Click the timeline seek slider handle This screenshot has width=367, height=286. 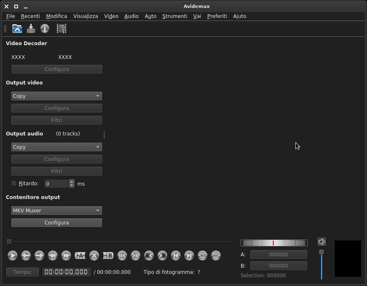coord(9,241)
